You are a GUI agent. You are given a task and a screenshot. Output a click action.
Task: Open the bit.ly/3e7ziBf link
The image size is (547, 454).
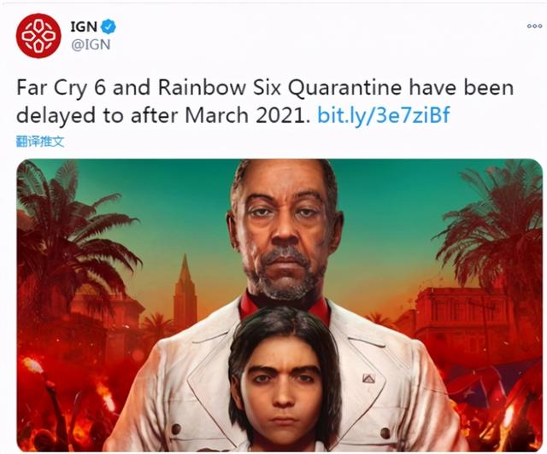pos(384,114)
